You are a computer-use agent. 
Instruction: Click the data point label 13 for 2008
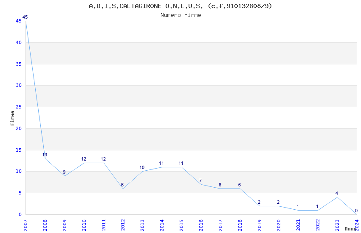click(45, 155)
